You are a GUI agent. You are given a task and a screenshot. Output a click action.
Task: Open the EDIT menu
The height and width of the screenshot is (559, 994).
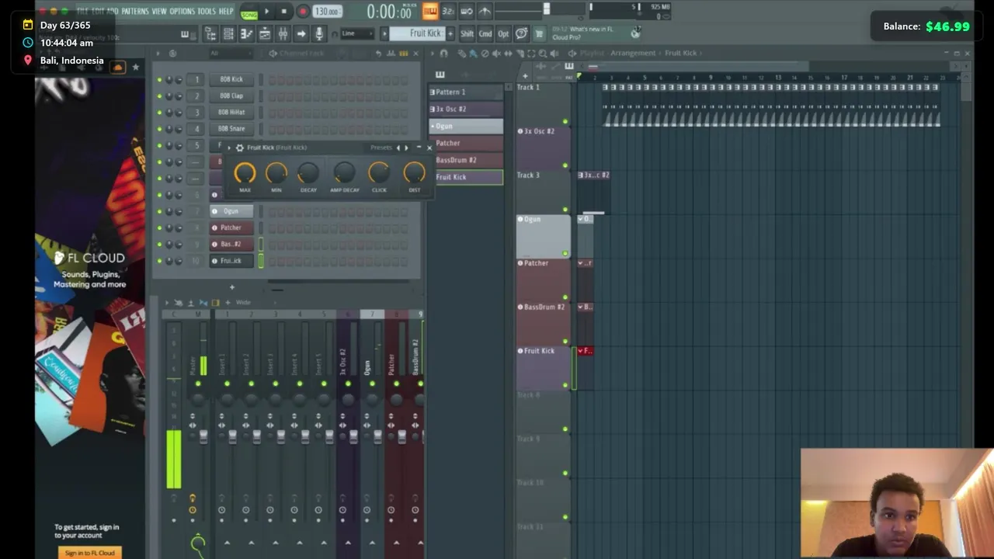(98, 11)
